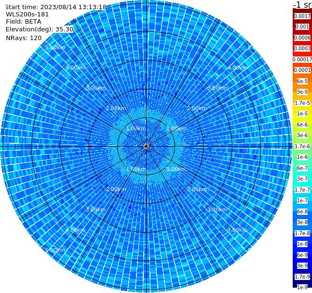
Task: Click the 3.00km range label in upper-left quadrant
Action: tap(95, 88)
